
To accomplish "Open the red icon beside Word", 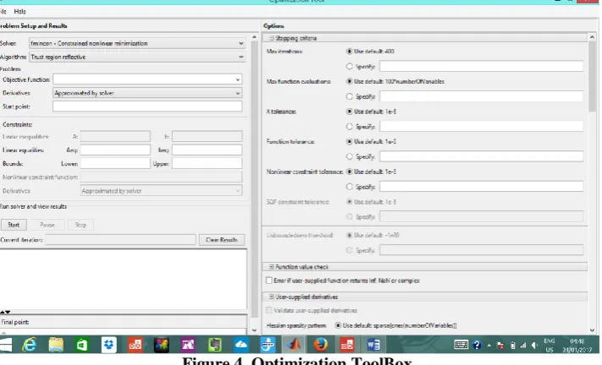I will click(346, 345).
